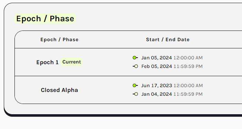The image size is (242, 129).
Task: Click the 12:00:00 AM time in Closed Alpha
Action: tap(188, 85)
